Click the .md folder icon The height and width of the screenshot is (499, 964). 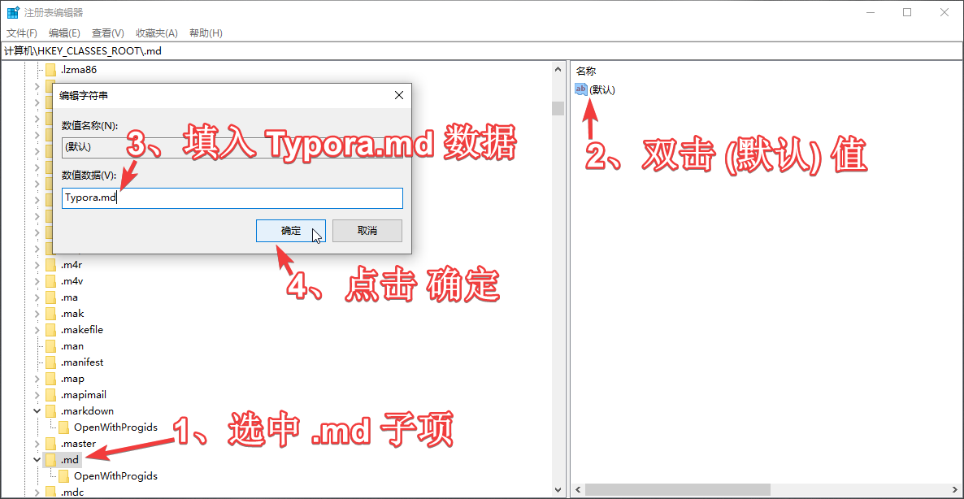(x=51, y=460)
